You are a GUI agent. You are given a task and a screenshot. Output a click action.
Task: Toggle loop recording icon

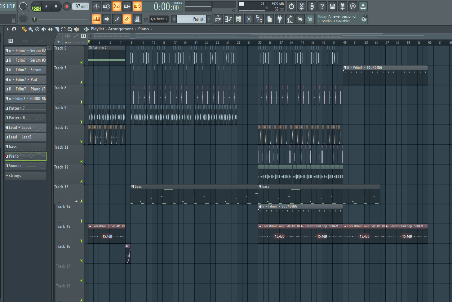coord(137,6)
